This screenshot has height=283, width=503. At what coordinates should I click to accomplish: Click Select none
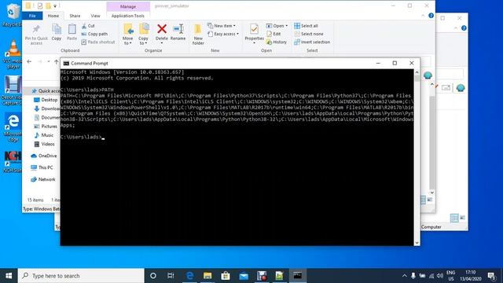tap(309, 34)
